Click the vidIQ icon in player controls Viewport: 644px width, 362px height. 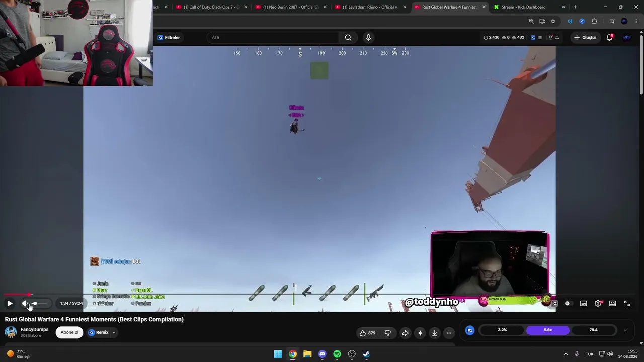pyautogui.click(x=554, y=303)
